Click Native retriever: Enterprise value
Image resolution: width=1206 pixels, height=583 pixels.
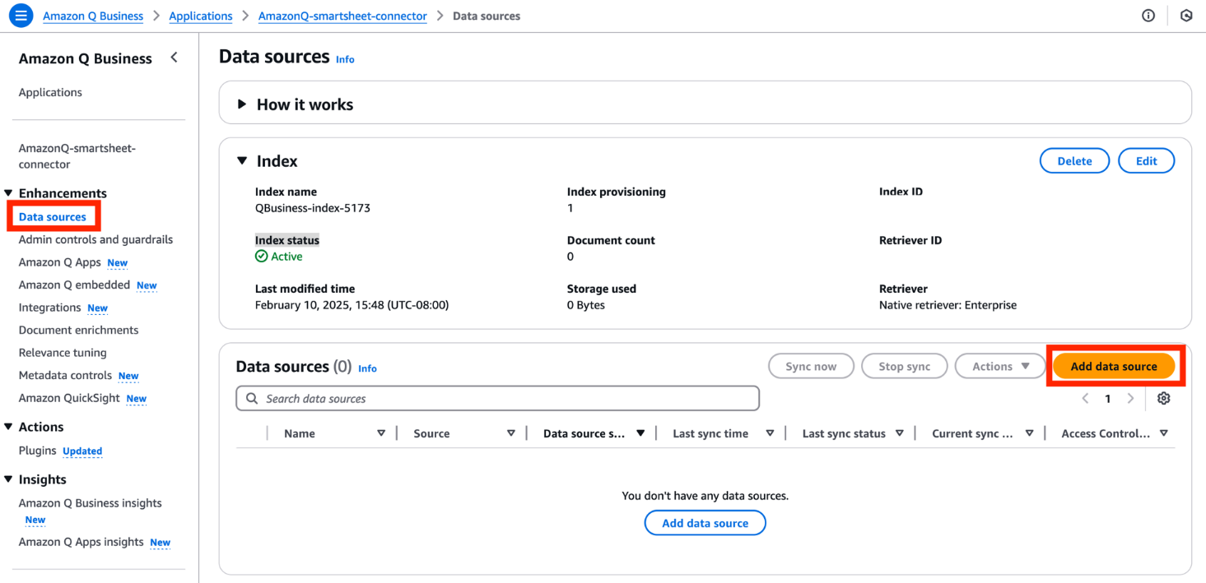pos(948,305)
